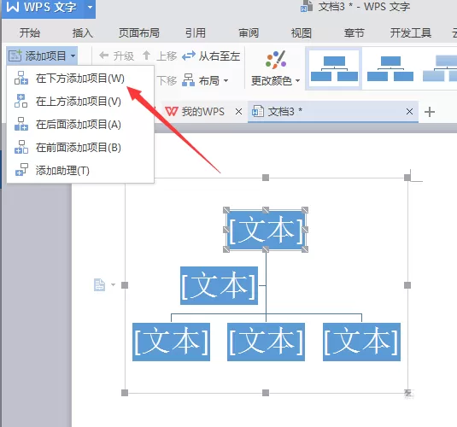457x427 pixels.
Task: Close the 文档3 document tab
Action: [409, 111]
